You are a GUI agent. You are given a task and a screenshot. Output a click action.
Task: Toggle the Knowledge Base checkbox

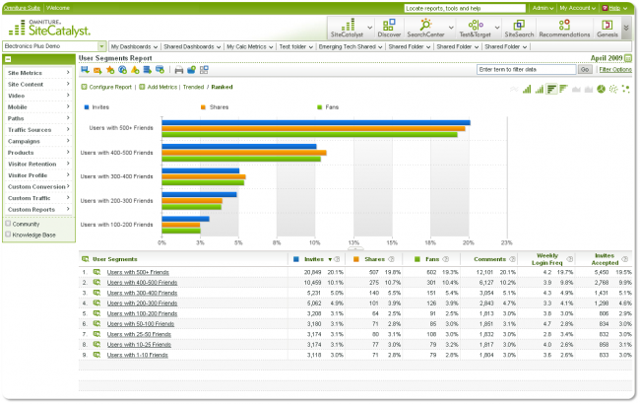8,235
